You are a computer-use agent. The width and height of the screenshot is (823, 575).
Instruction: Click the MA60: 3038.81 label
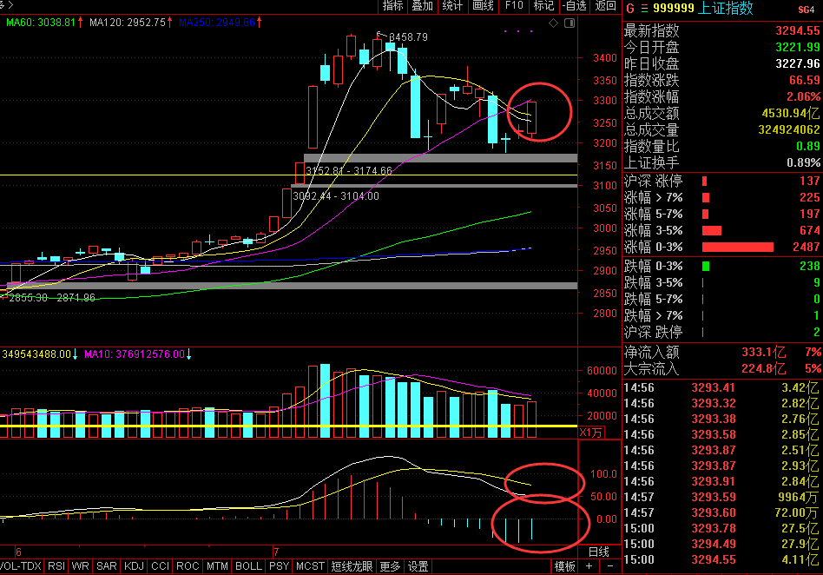41,23
